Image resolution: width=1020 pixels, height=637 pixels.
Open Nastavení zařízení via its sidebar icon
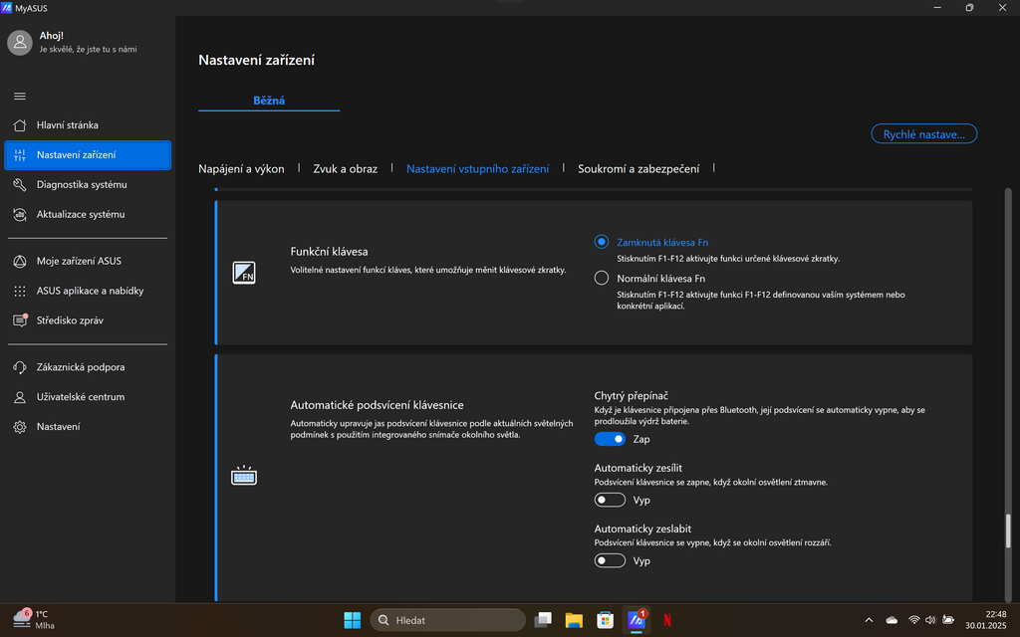20,155
